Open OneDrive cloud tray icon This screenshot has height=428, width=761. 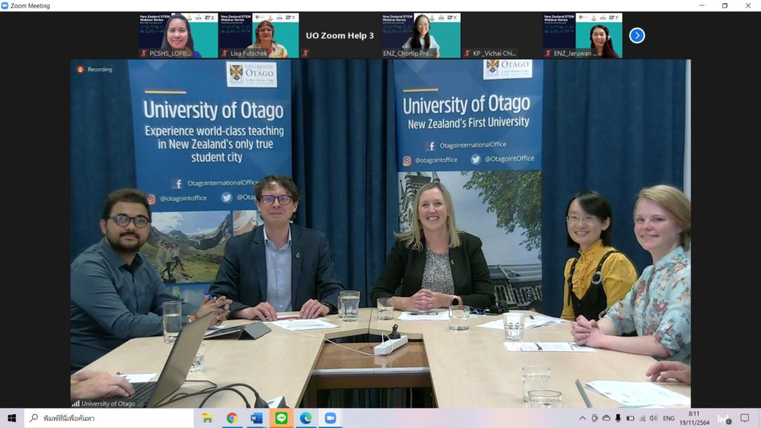pyautogui.click(x=606, y=418)
